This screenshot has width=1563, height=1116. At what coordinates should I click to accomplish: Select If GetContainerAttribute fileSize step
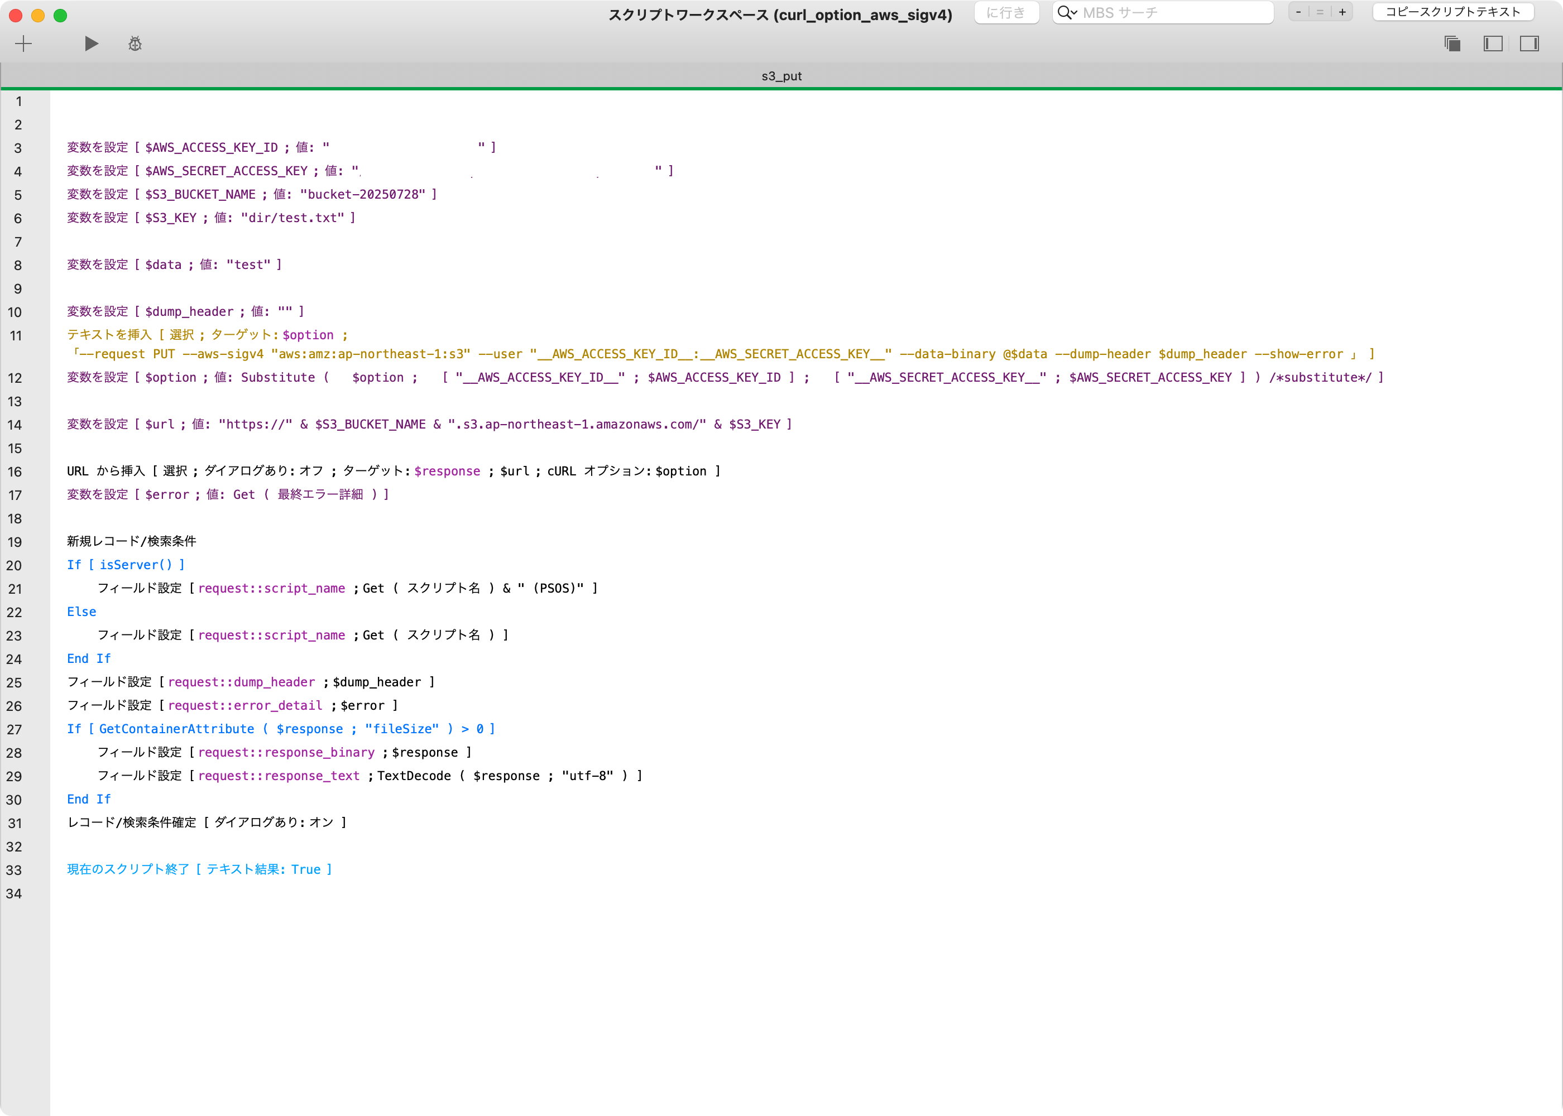(x=280, y=728)
